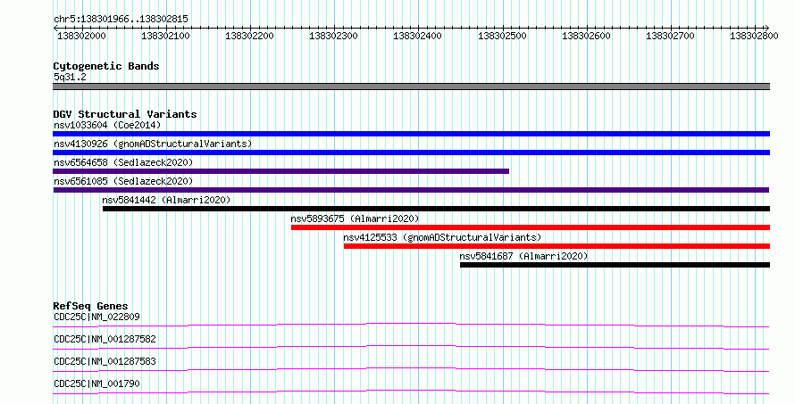Screen dimensions: 795x404
Task: Open nsv4130926 (gnomADStructuralVariants) label
Action: (x=153, y=144)
